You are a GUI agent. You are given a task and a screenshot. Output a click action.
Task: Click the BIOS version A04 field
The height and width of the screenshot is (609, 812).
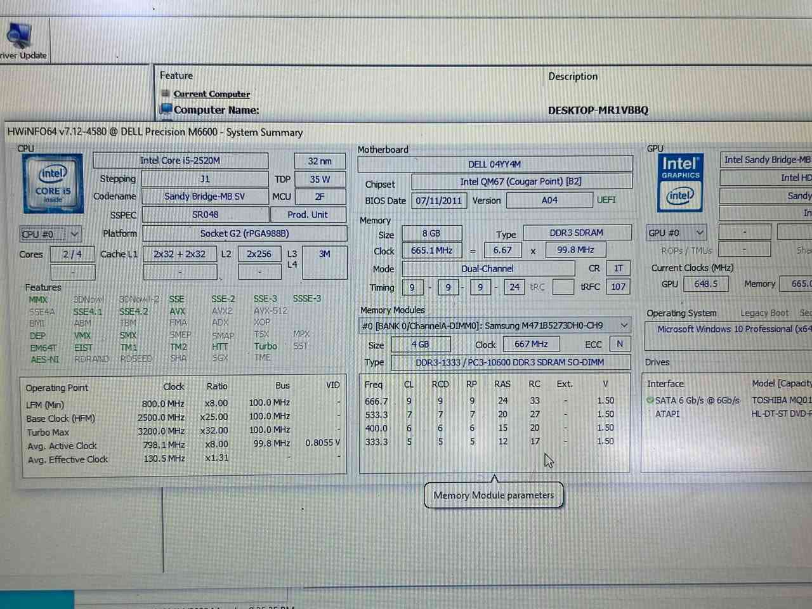click(549, 200)
